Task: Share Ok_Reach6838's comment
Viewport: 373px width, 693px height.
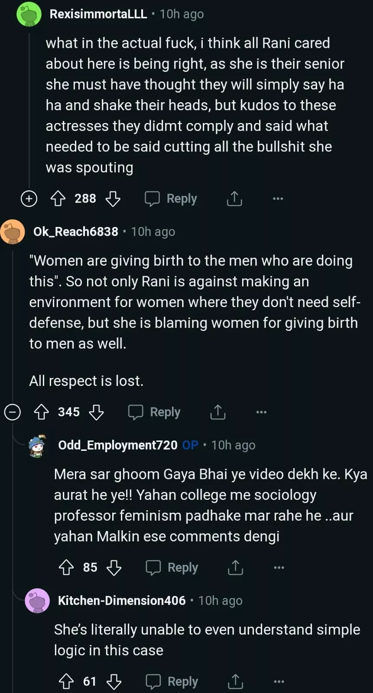Action: 218,412
